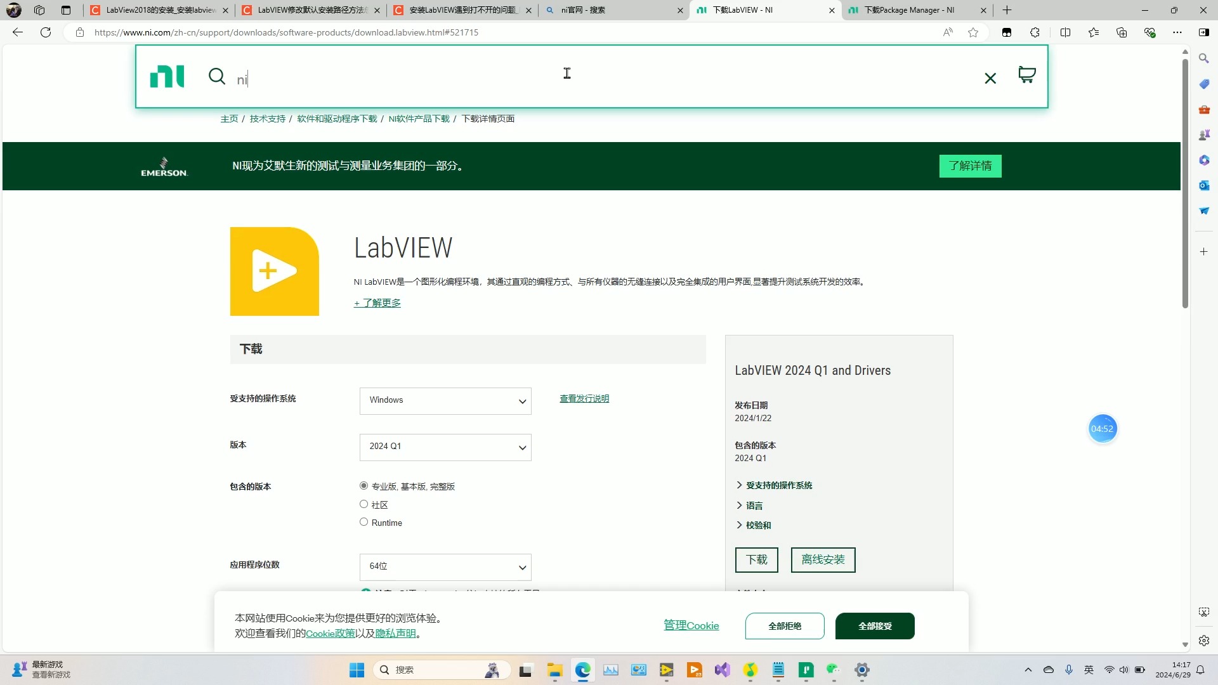Viewport: 1218px width, 685px height.
Task: Expand the 语言 section
Action: pyautogui.click(x=749, y=506)
